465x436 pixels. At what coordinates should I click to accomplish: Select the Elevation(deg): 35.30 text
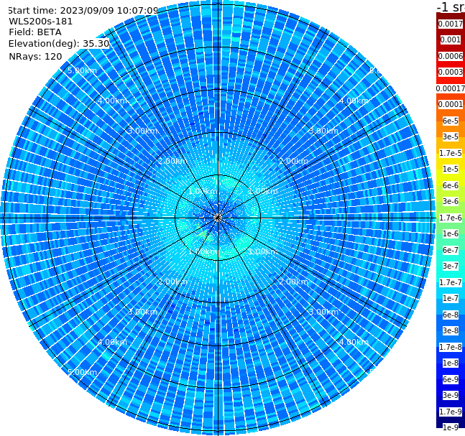59,44
